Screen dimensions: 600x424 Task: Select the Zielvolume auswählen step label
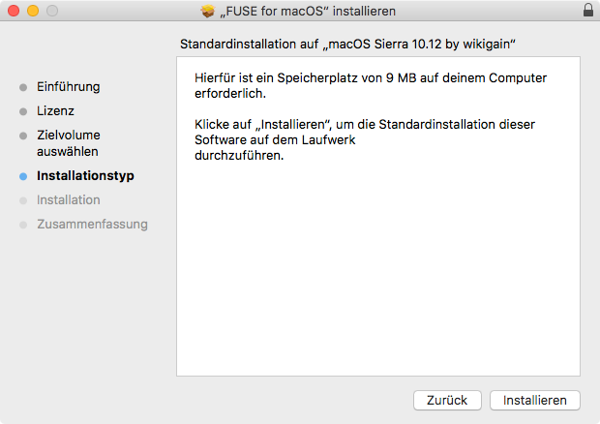[68, 143]
